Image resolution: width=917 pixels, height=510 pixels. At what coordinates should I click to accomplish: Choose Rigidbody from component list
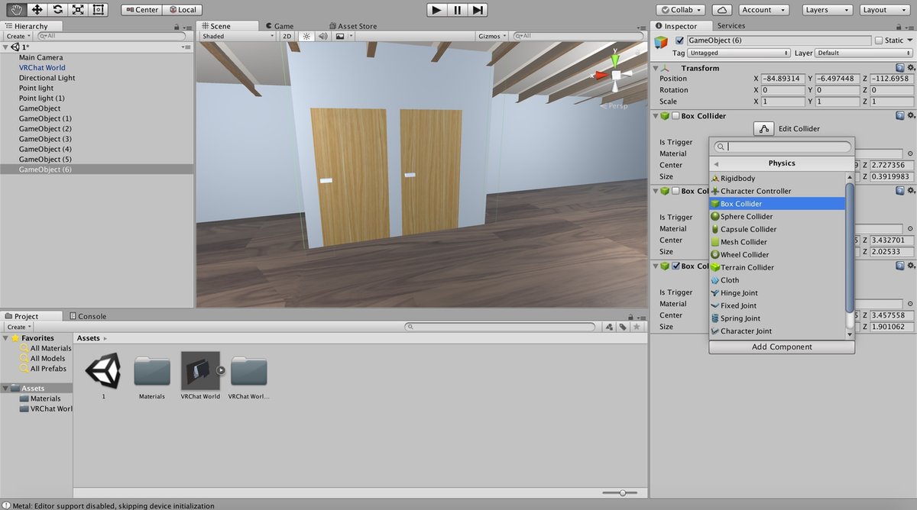coord(777,179)
